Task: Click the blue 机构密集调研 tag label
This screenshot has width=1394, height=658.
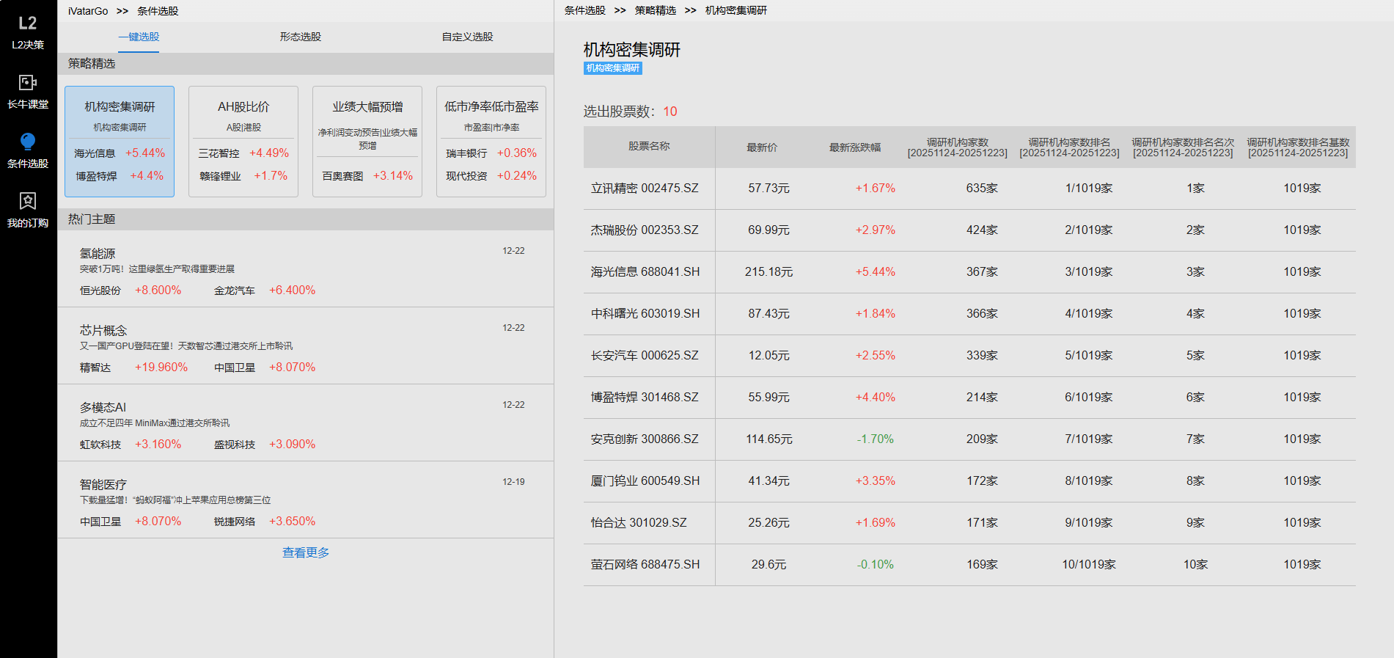Action: 613,68
